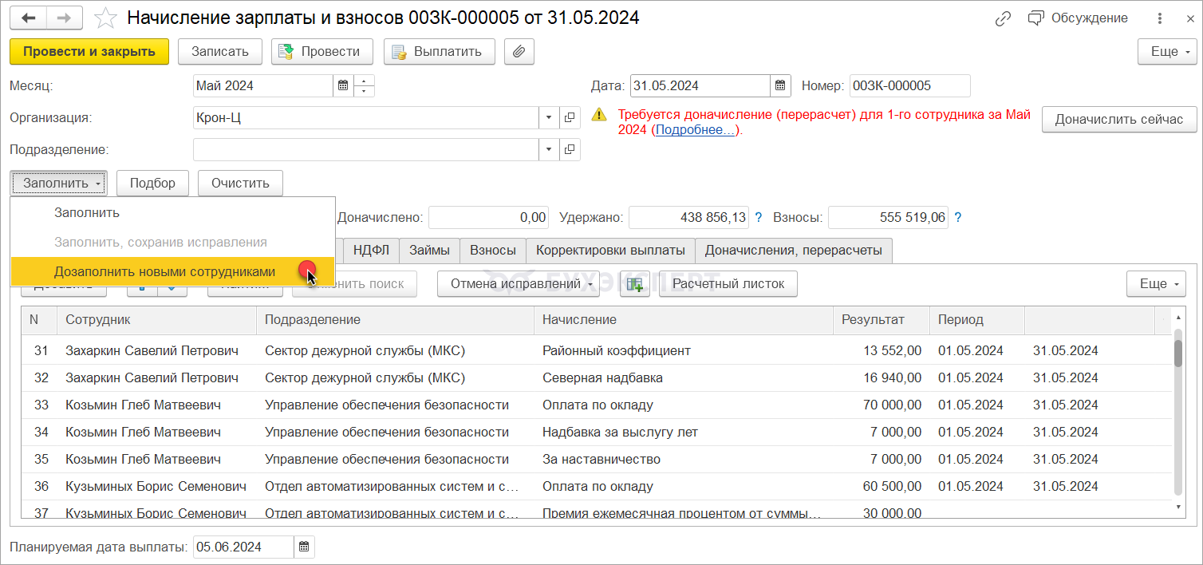Switch to the Взносы tab
This screenshot has width=1203, height=565.
pyautogui.click(x=492, y=251)
